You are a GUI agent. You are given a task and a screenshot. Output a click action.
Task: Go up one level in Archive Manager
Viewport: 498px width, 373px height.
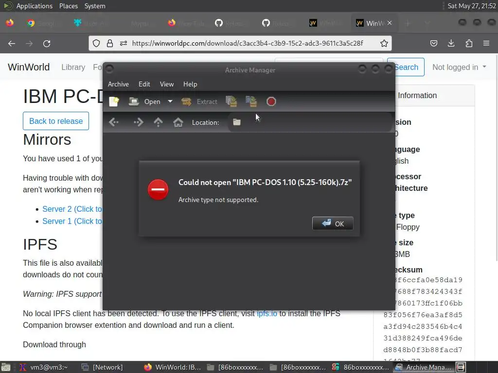pos(158,122)
